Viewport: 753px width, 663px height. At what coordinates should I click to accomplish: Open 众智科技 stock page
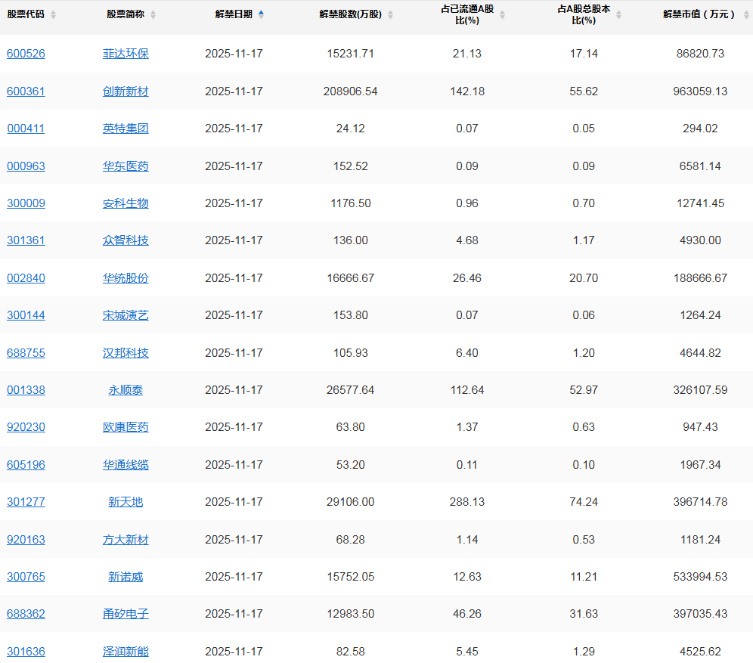[x=125, y=240]
